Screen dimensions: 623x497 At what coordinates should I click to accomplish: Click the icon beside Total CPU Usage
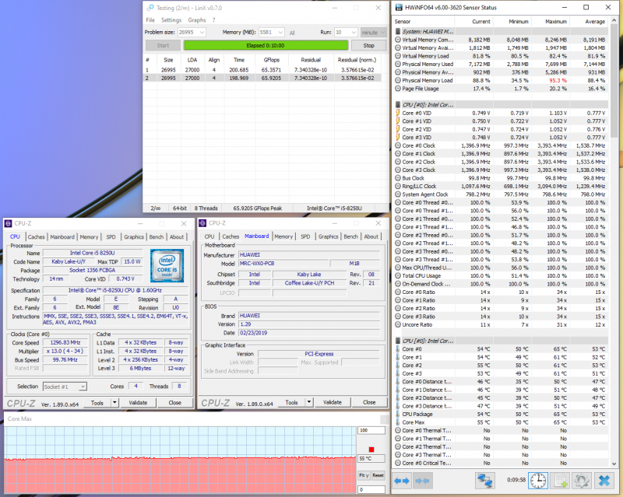pyautogui.click(x=398, y=276)
